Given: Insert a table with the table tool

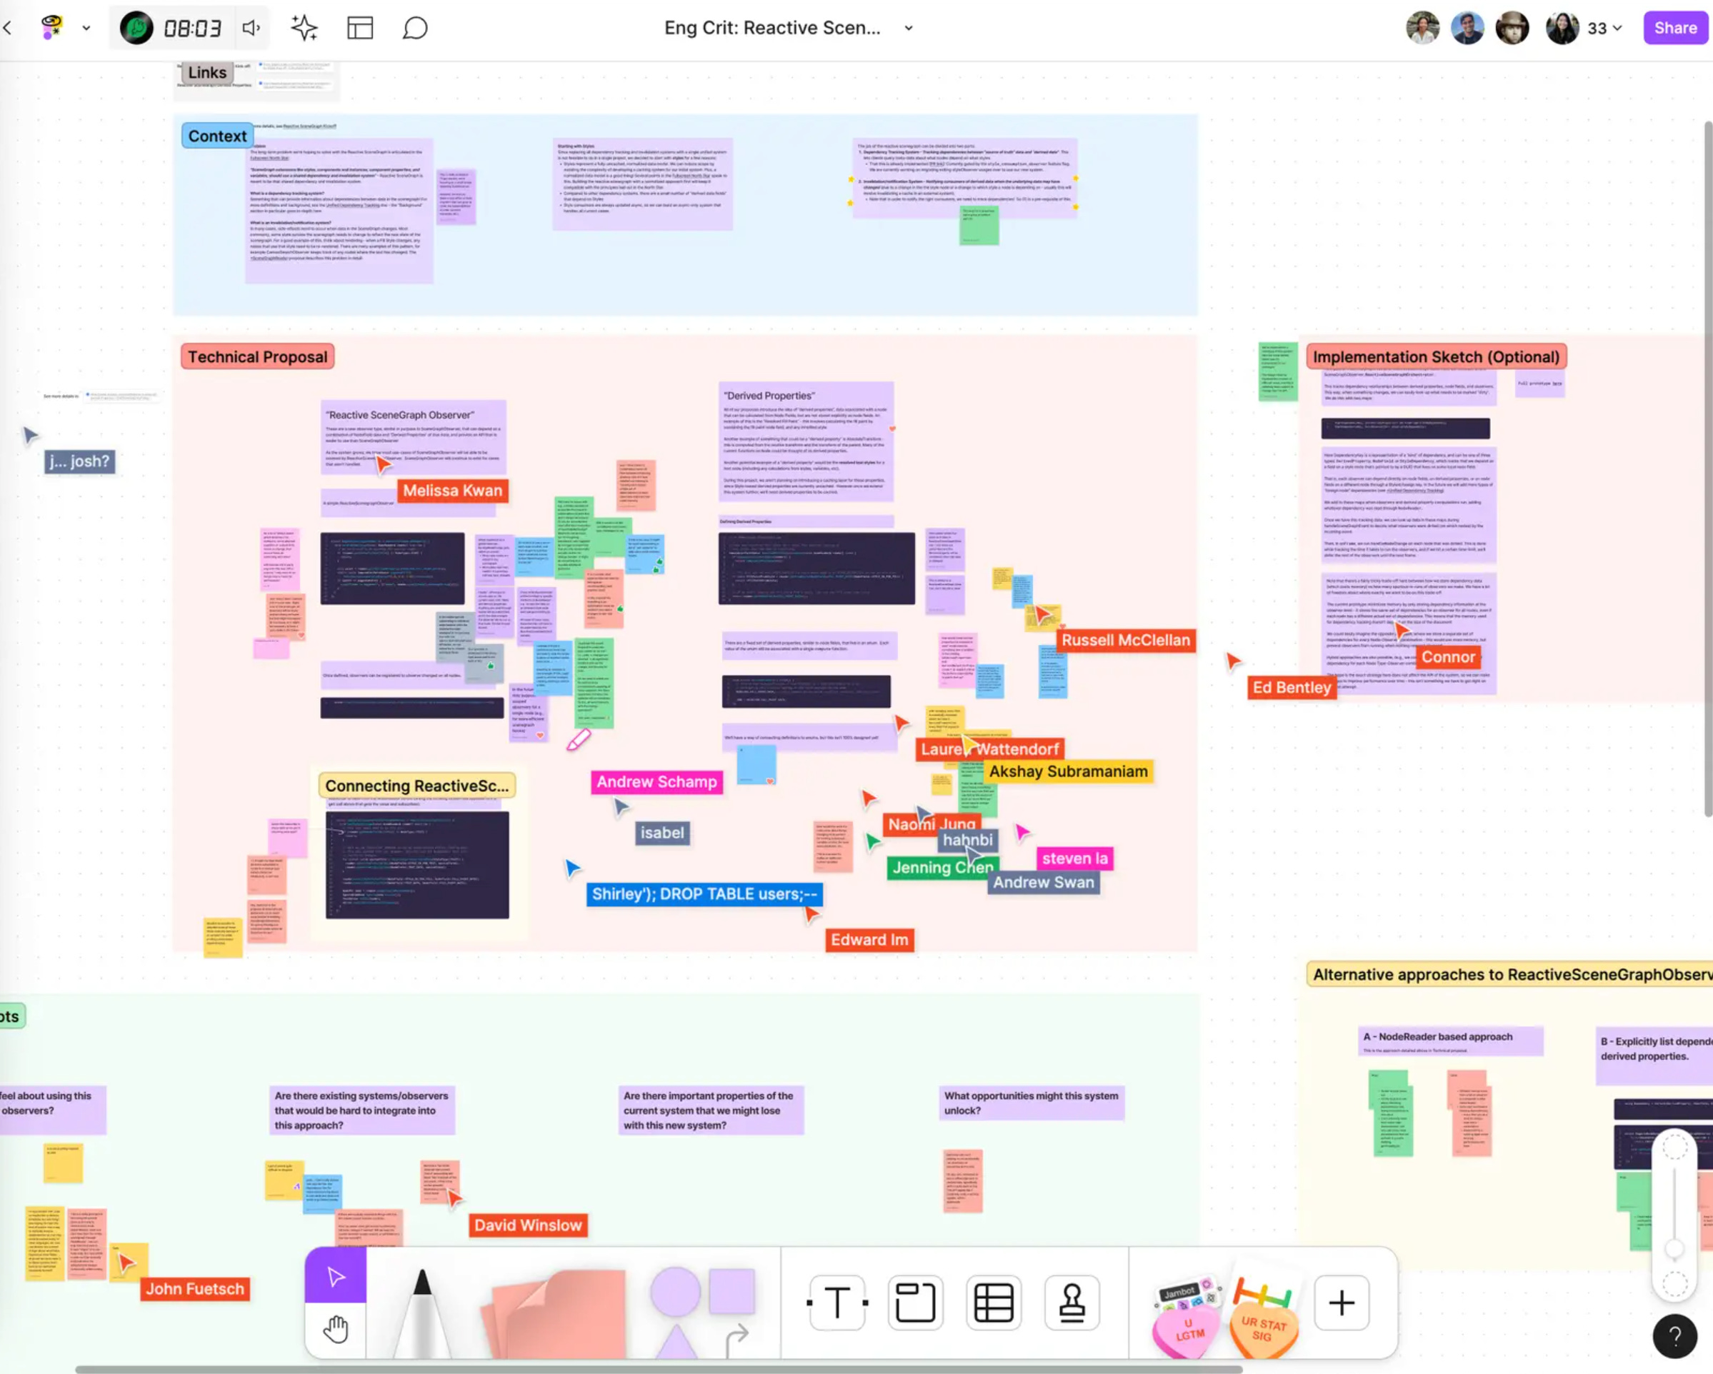Looking at the screenshot, I should 995,1303.
